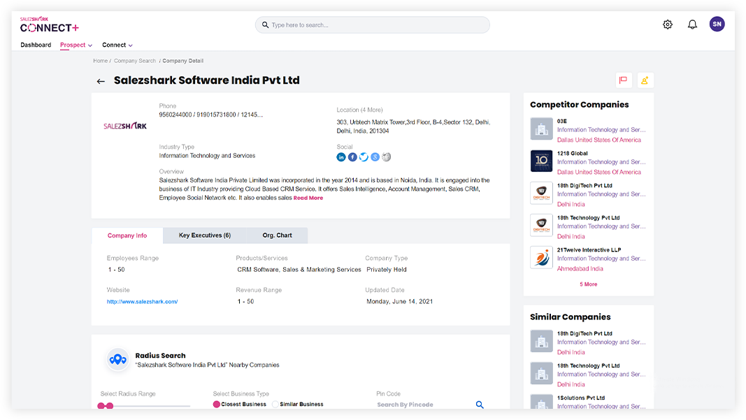
Task: Click the 21Twelve Interactive LLP logo
Action: click(541, 257)
